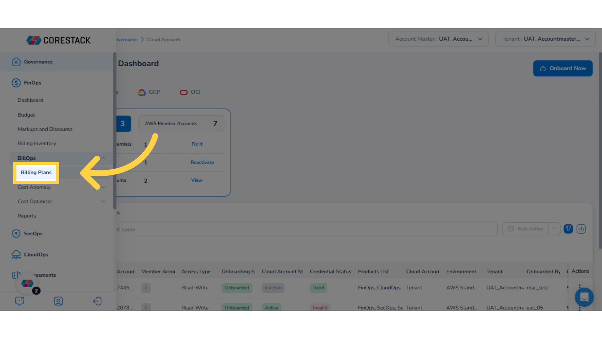
Task: Open FinOps Dashboard menu item
Action: (30, 100)
